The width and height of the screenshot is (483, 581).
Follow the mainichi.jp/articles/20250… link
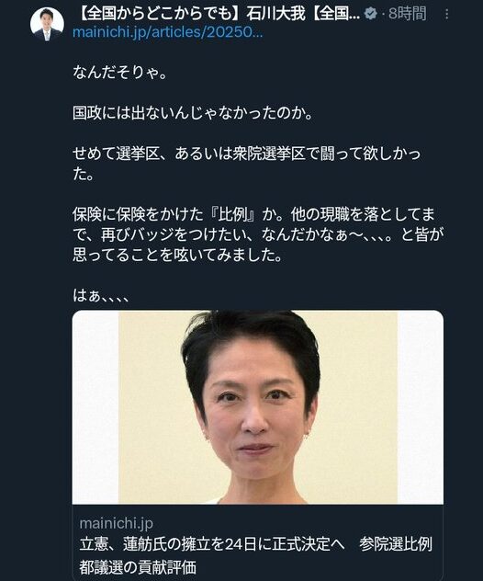[168, 32]
